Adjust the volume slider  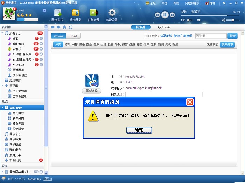click(x=232, y=20)
